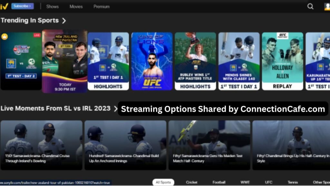Play 150 Samarawickrama-Chandimal Cruise clip
The width and height of the screenshot is (330, 186).
coord(41,145)
